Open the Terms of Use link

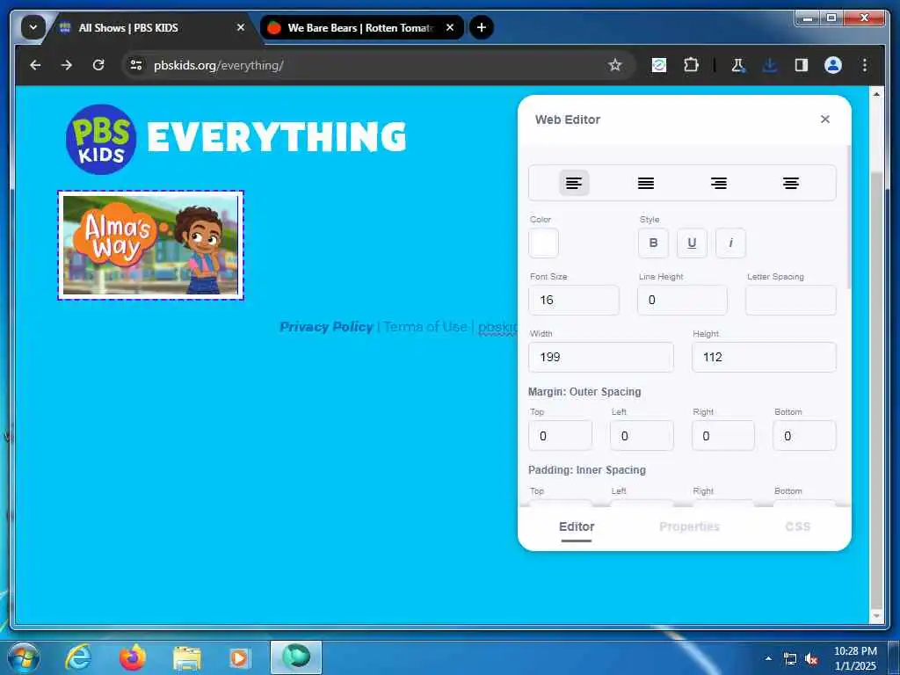(425, 327)
